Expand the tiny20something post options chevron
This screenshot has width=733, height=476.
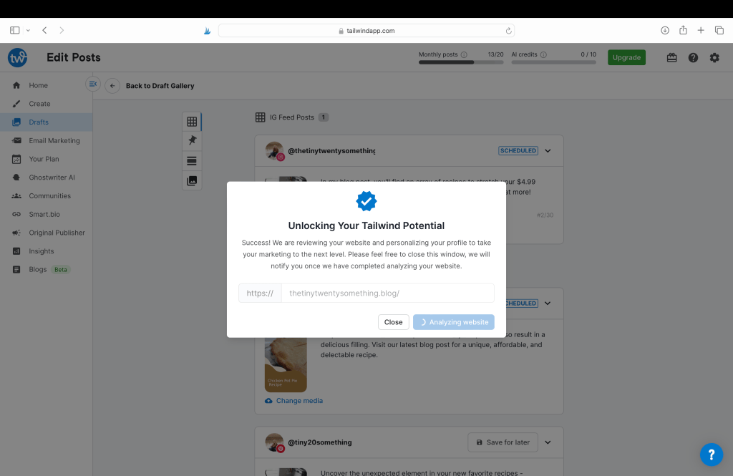click(x=548, y=442)
